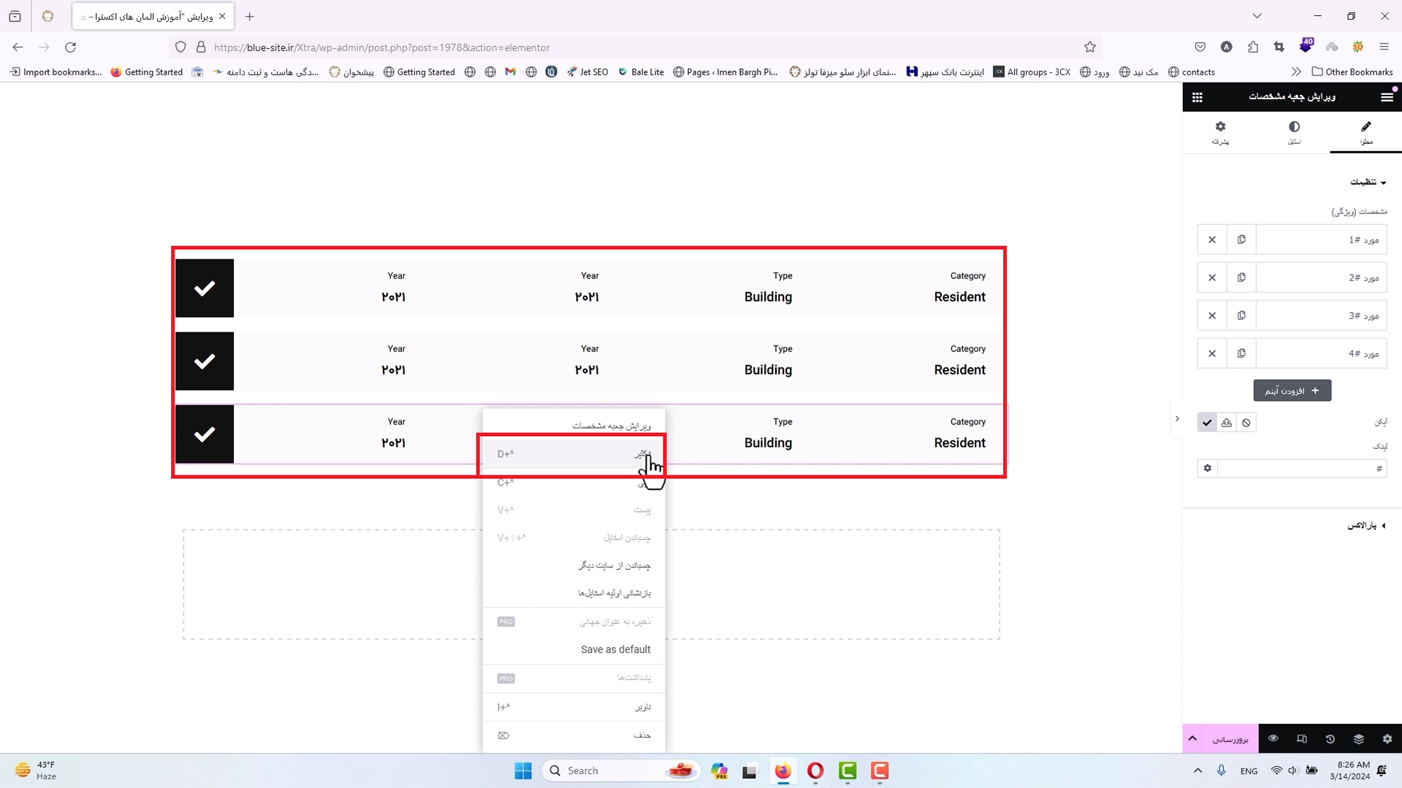Click the افزودن آیتم add item button
Screen dimensions: 1402x788
coord(1292,391)
